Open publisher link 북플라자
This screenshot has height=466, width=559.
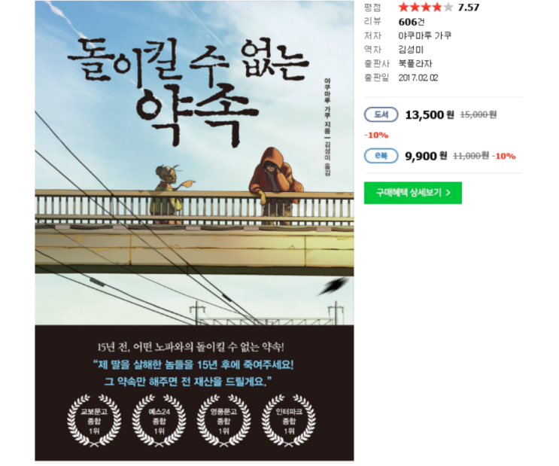click(x=415, y=63)
